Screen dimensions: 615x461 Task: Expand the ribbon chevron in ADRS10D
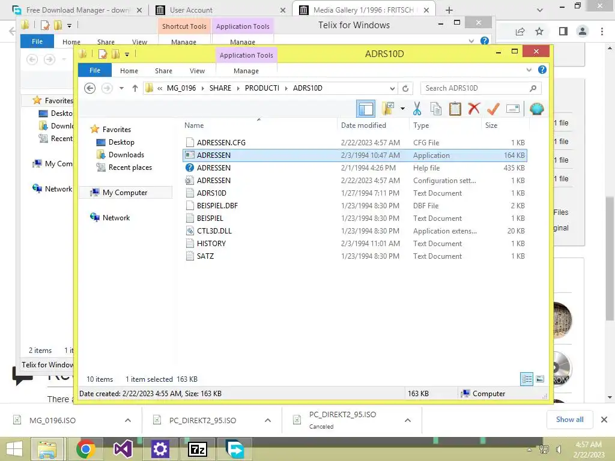tap(529, 70)
